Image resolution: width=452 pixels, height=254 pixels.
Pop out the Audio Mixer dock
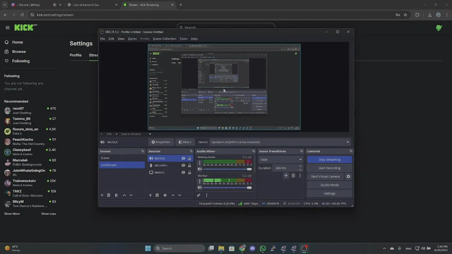pyautogui.click(x=253, y=151)
